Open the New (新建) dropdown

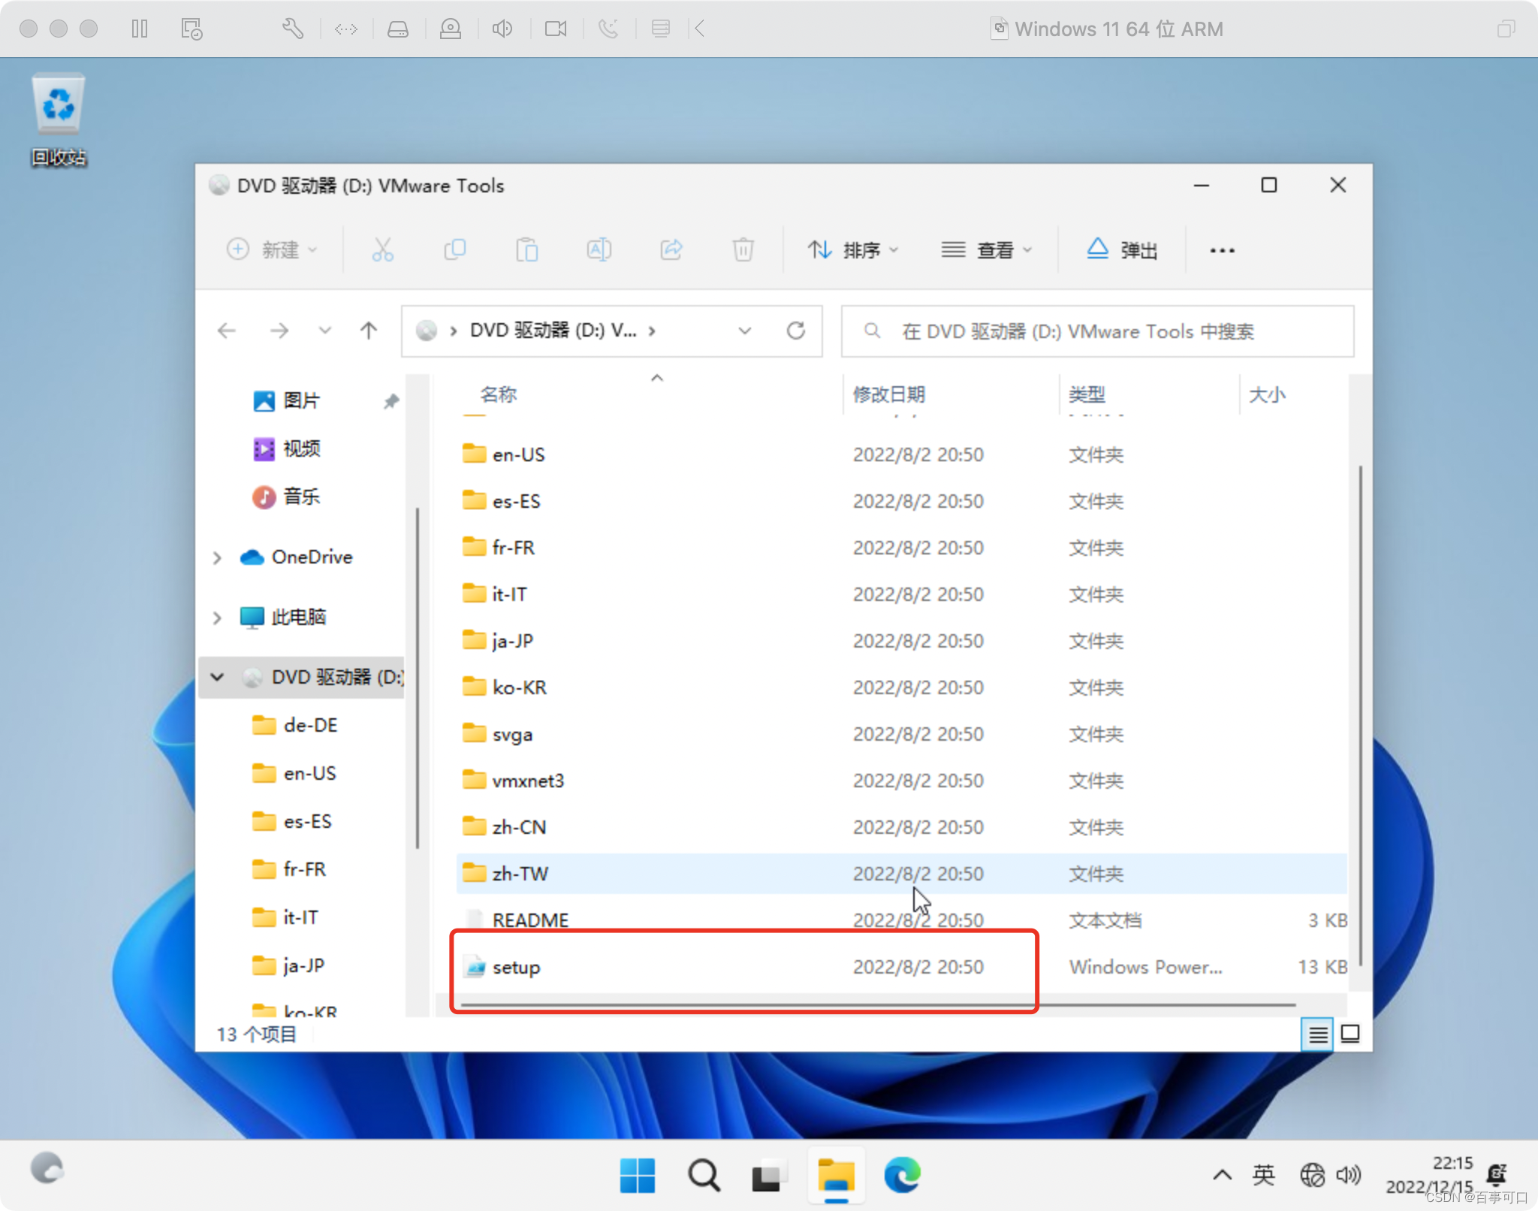tap(272, 249)
